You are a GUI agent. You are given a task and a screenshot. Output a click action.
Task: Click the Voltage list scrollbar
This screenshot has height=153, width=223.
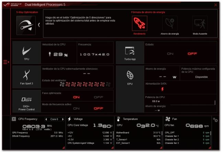click(x=113, y=135)
